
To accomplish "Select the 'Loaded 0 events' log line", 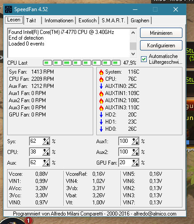I will pos(26,44).
